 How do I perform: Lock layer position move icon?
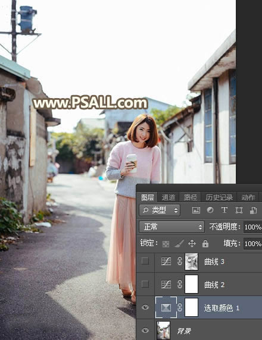tap(192, 244)
